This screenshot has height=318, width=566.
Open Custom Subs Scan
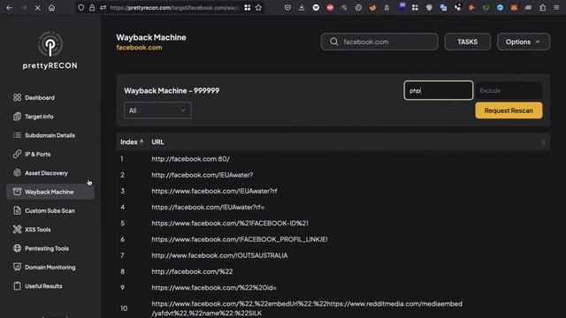pyautogui.click(x=50, y=210)
